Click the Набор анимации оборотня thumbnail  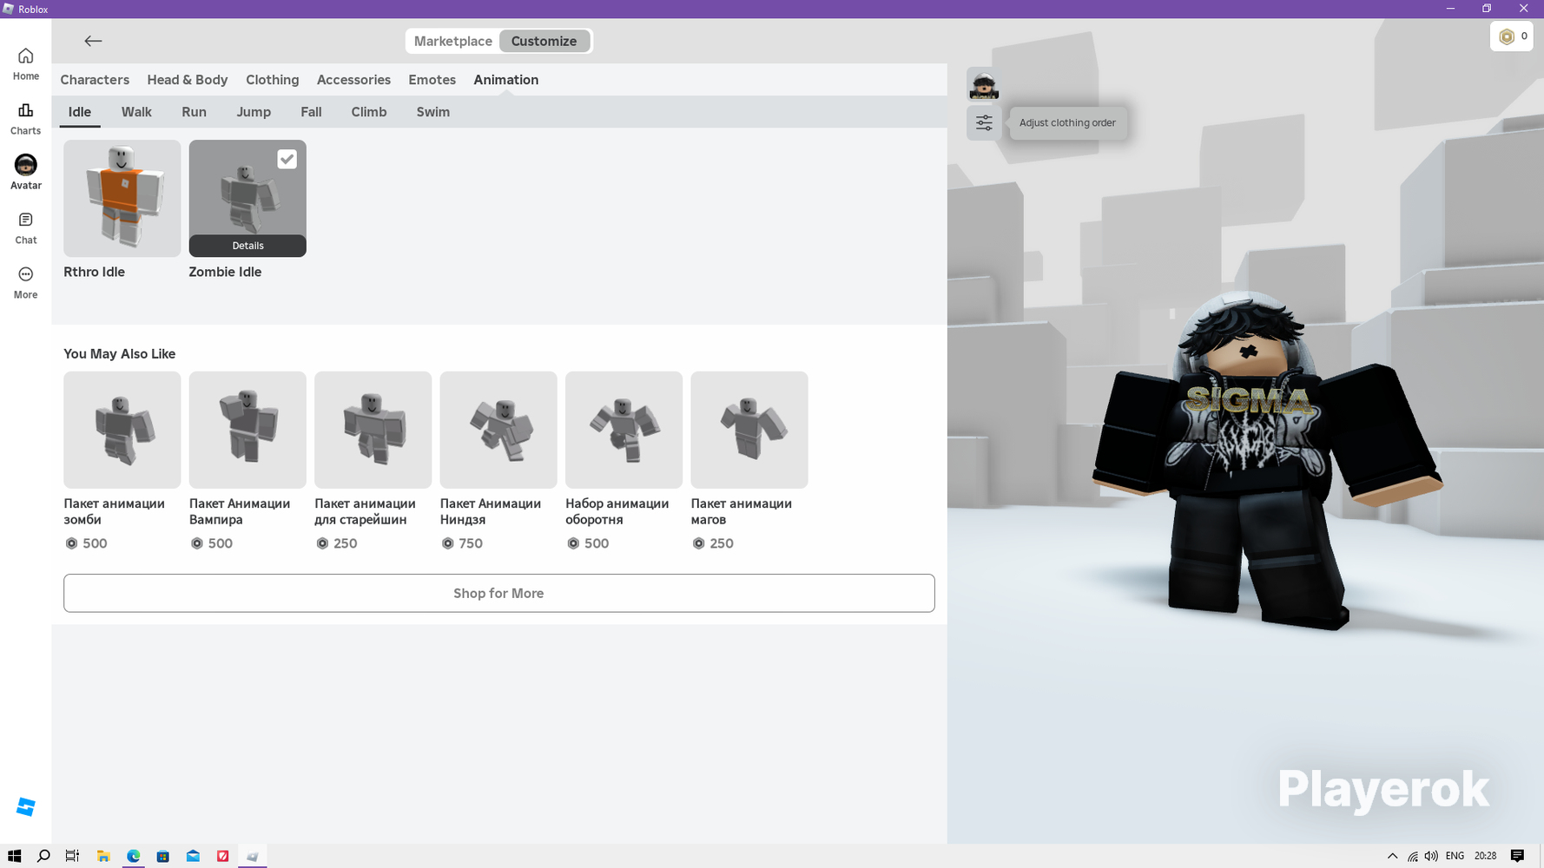pyautogui.click(x=624, y=430)
